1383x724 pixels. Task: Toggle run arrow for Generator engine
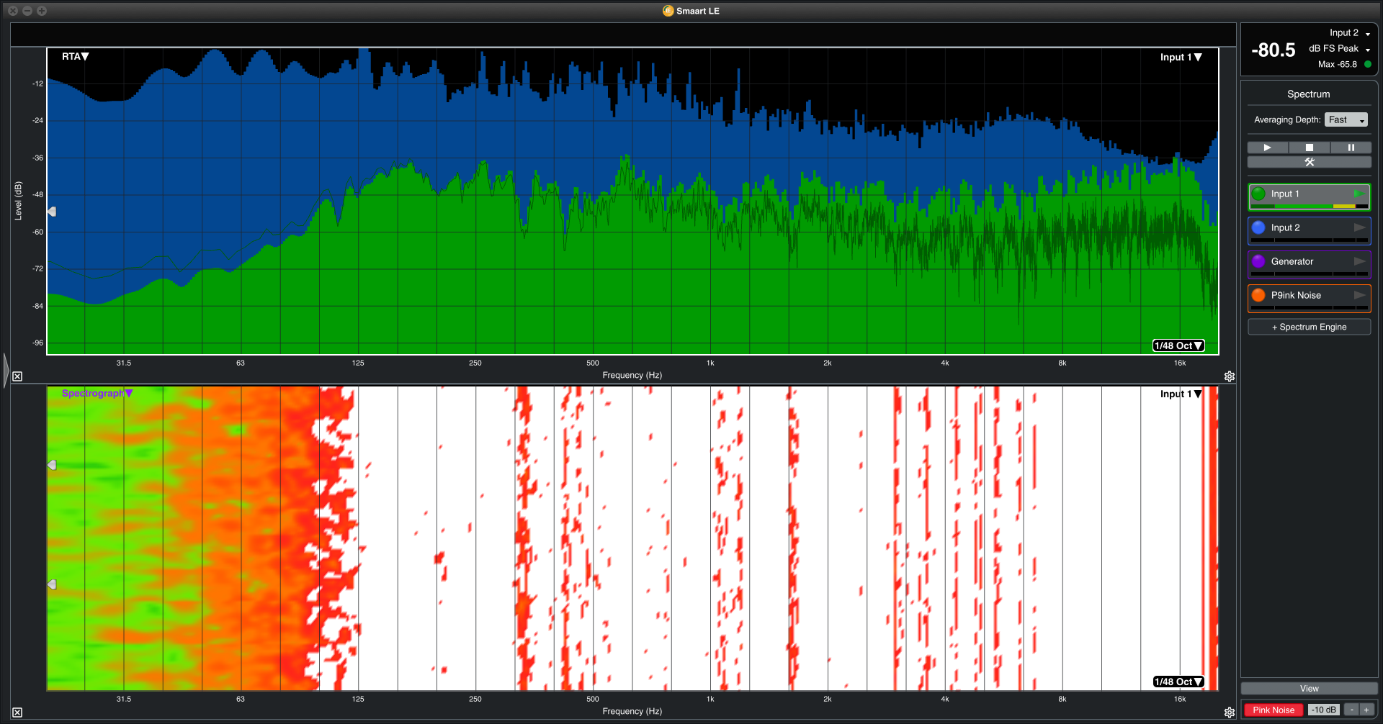1359,261
